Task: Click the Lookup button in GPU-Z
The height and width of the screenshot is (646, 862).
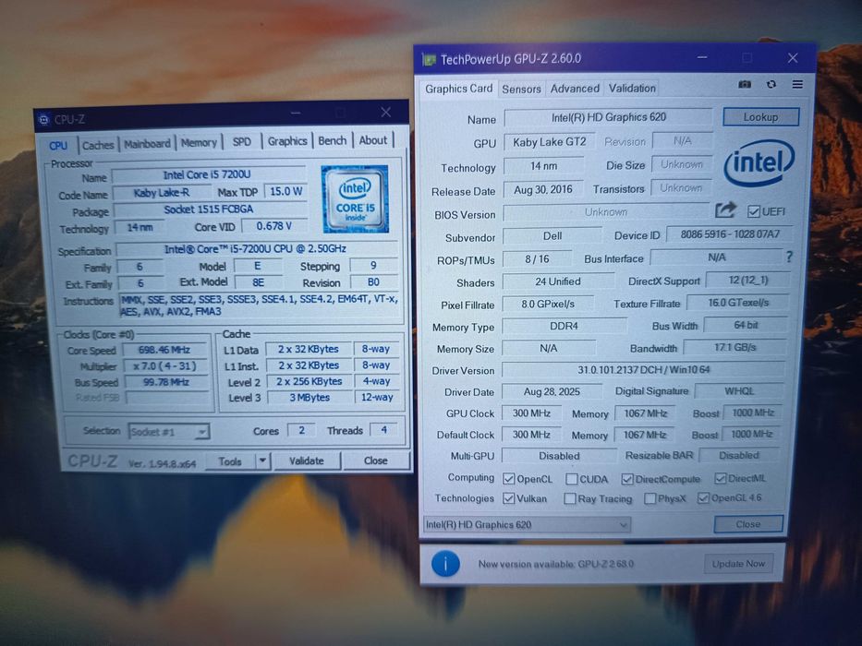Action: coord(760,117)
